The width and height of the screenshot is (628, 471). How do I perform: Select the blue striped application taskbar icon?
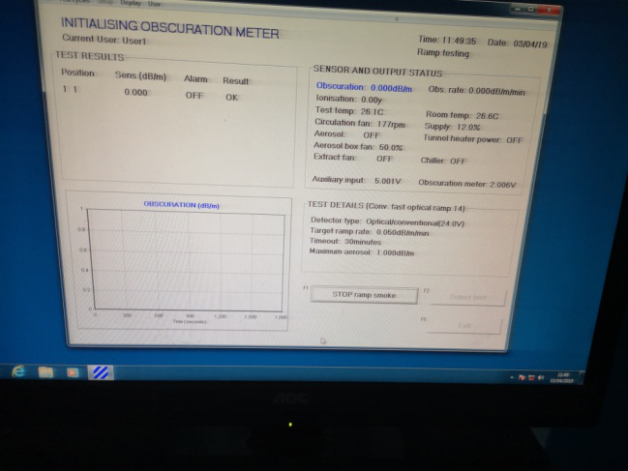pos(100,371)
